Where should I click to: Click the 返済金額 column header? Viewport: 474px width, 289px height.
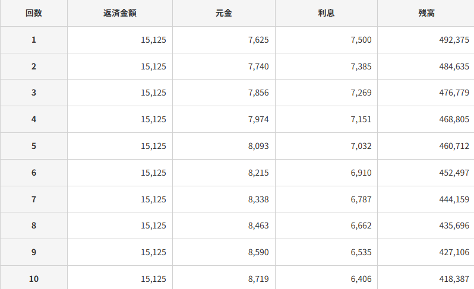(x=120, y=13)
